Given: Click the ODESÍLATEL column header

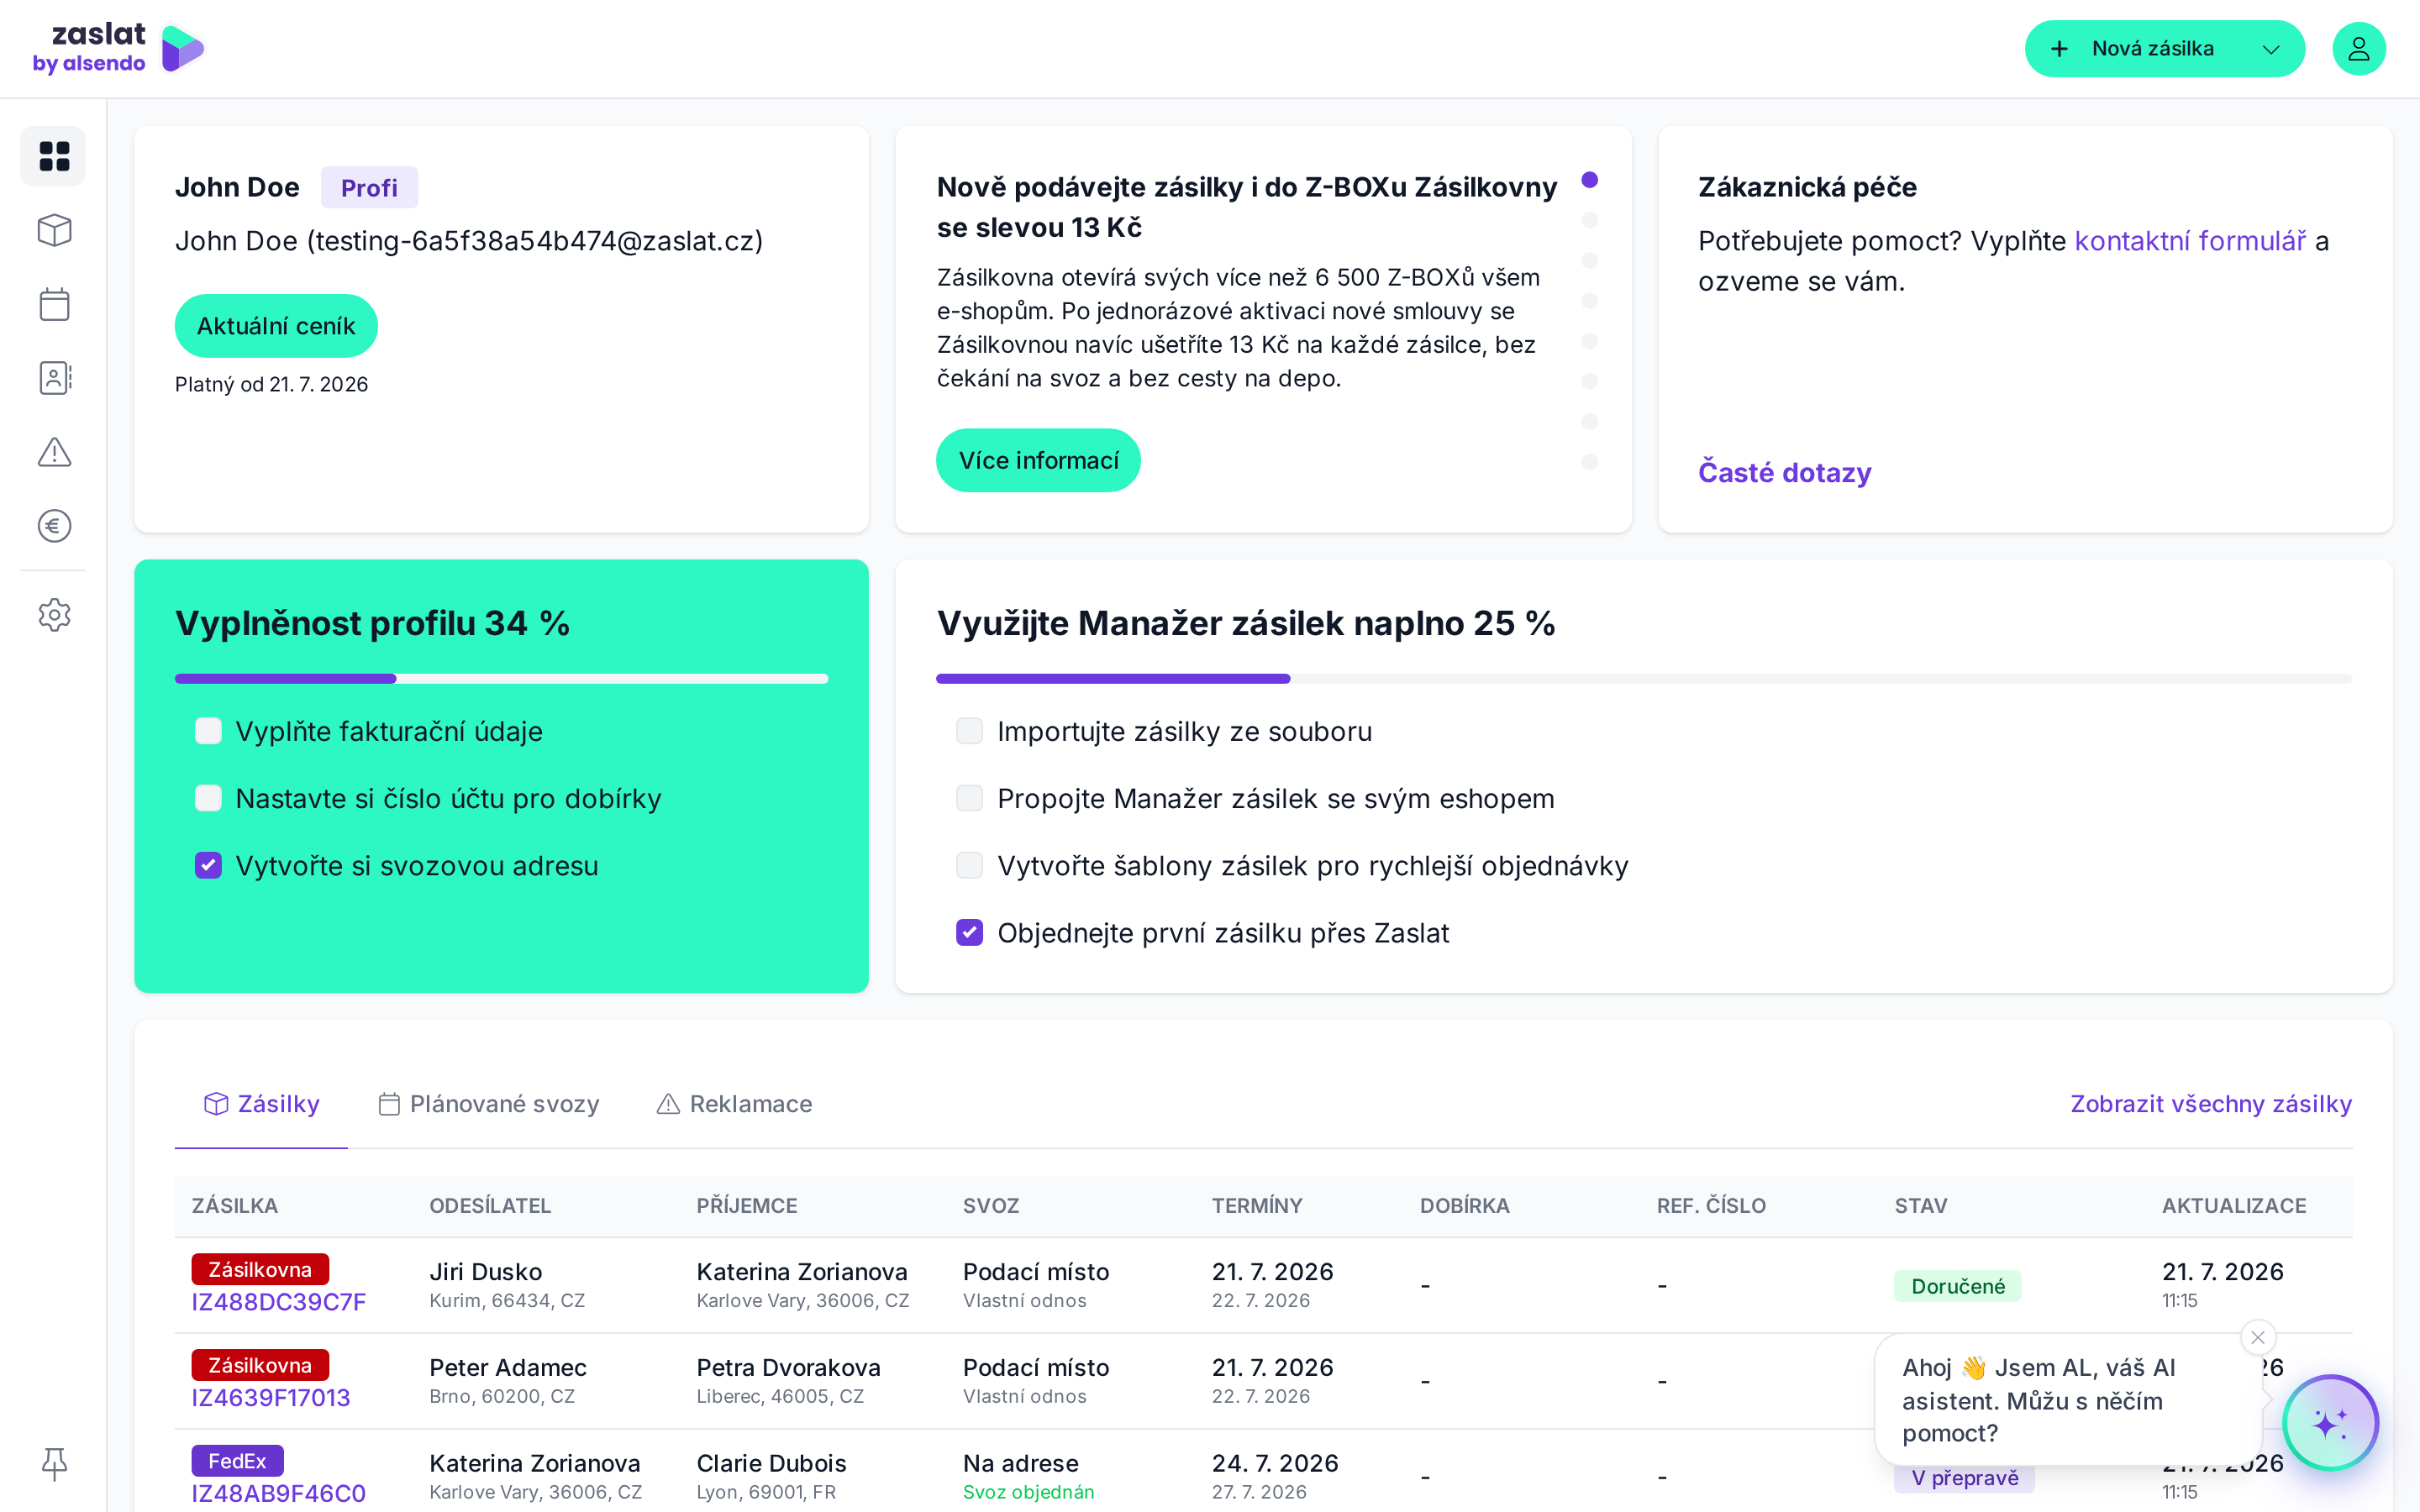Looking at the screenshot, I should click(x=490, y=1206).
